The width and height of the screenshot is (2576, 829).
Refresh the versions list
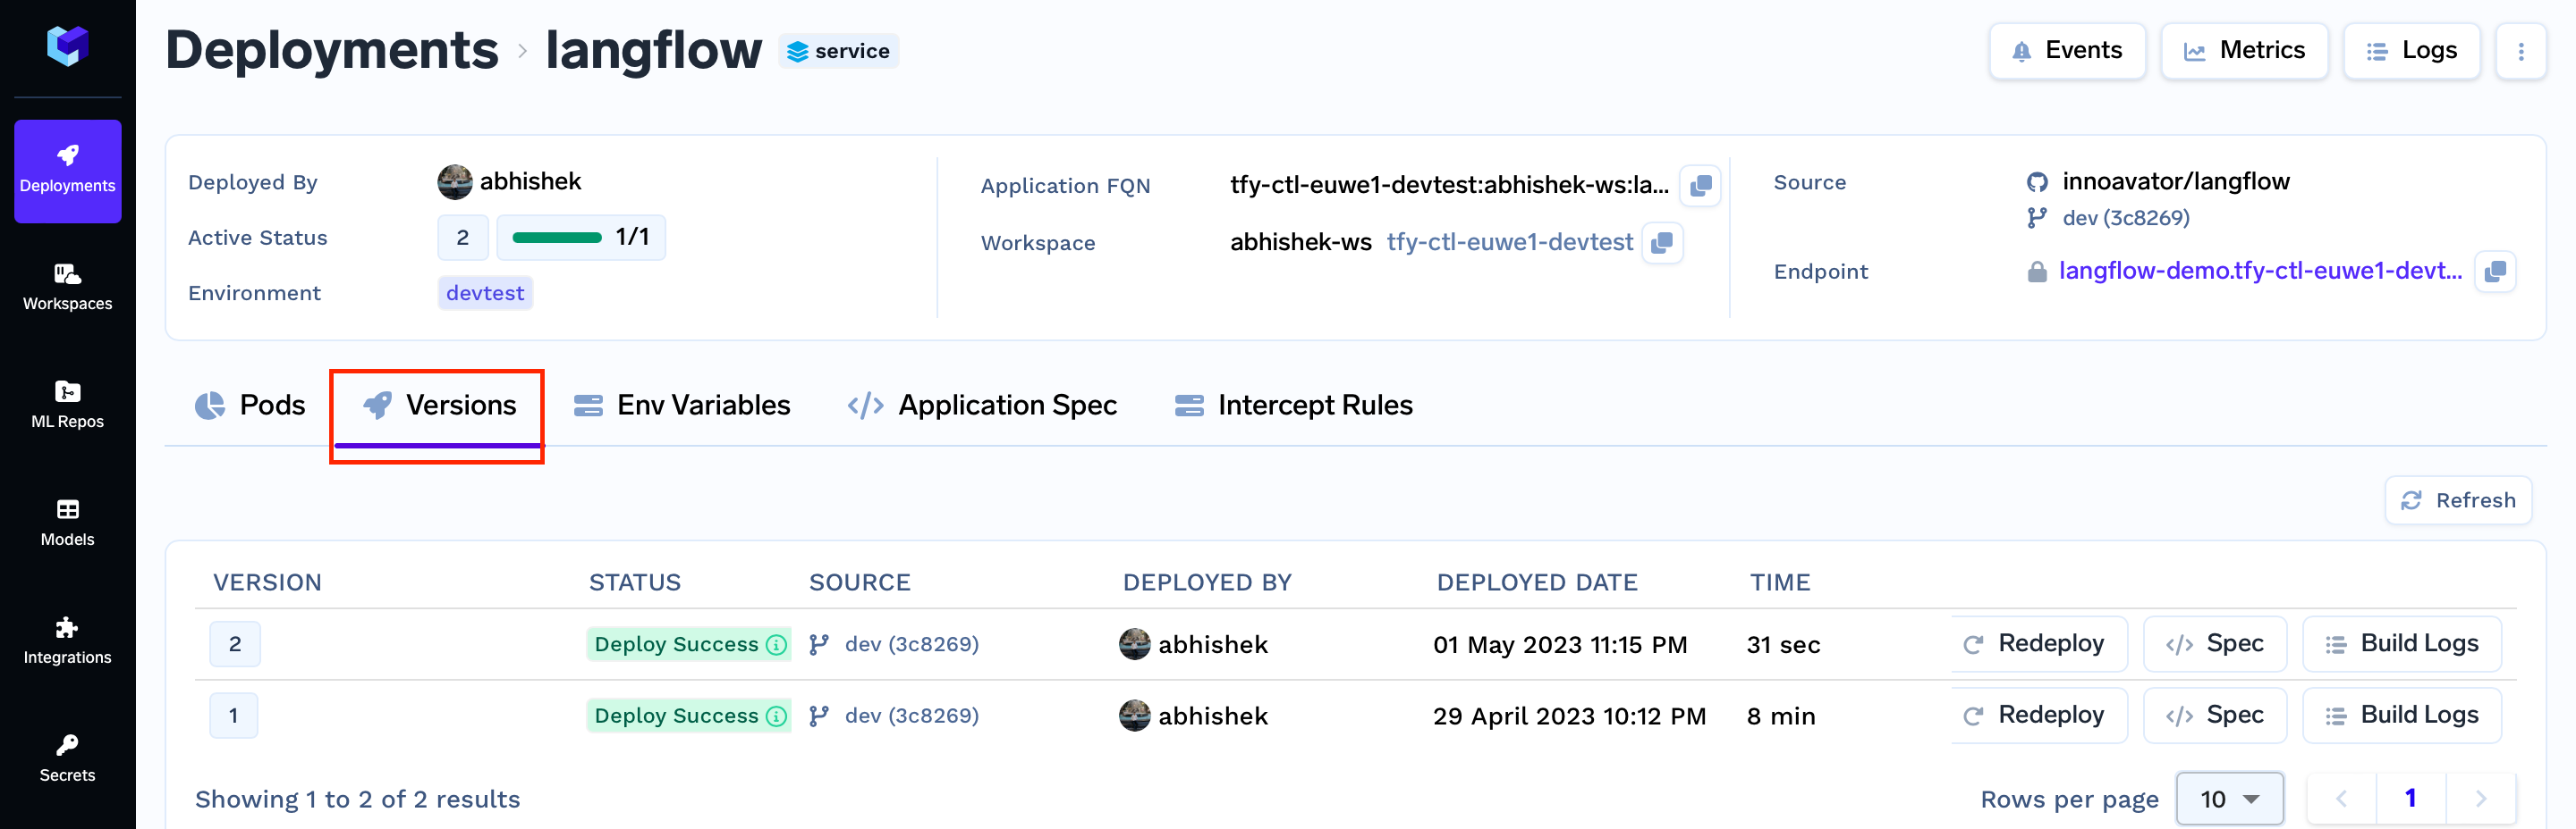click(x=2457, y=500)
